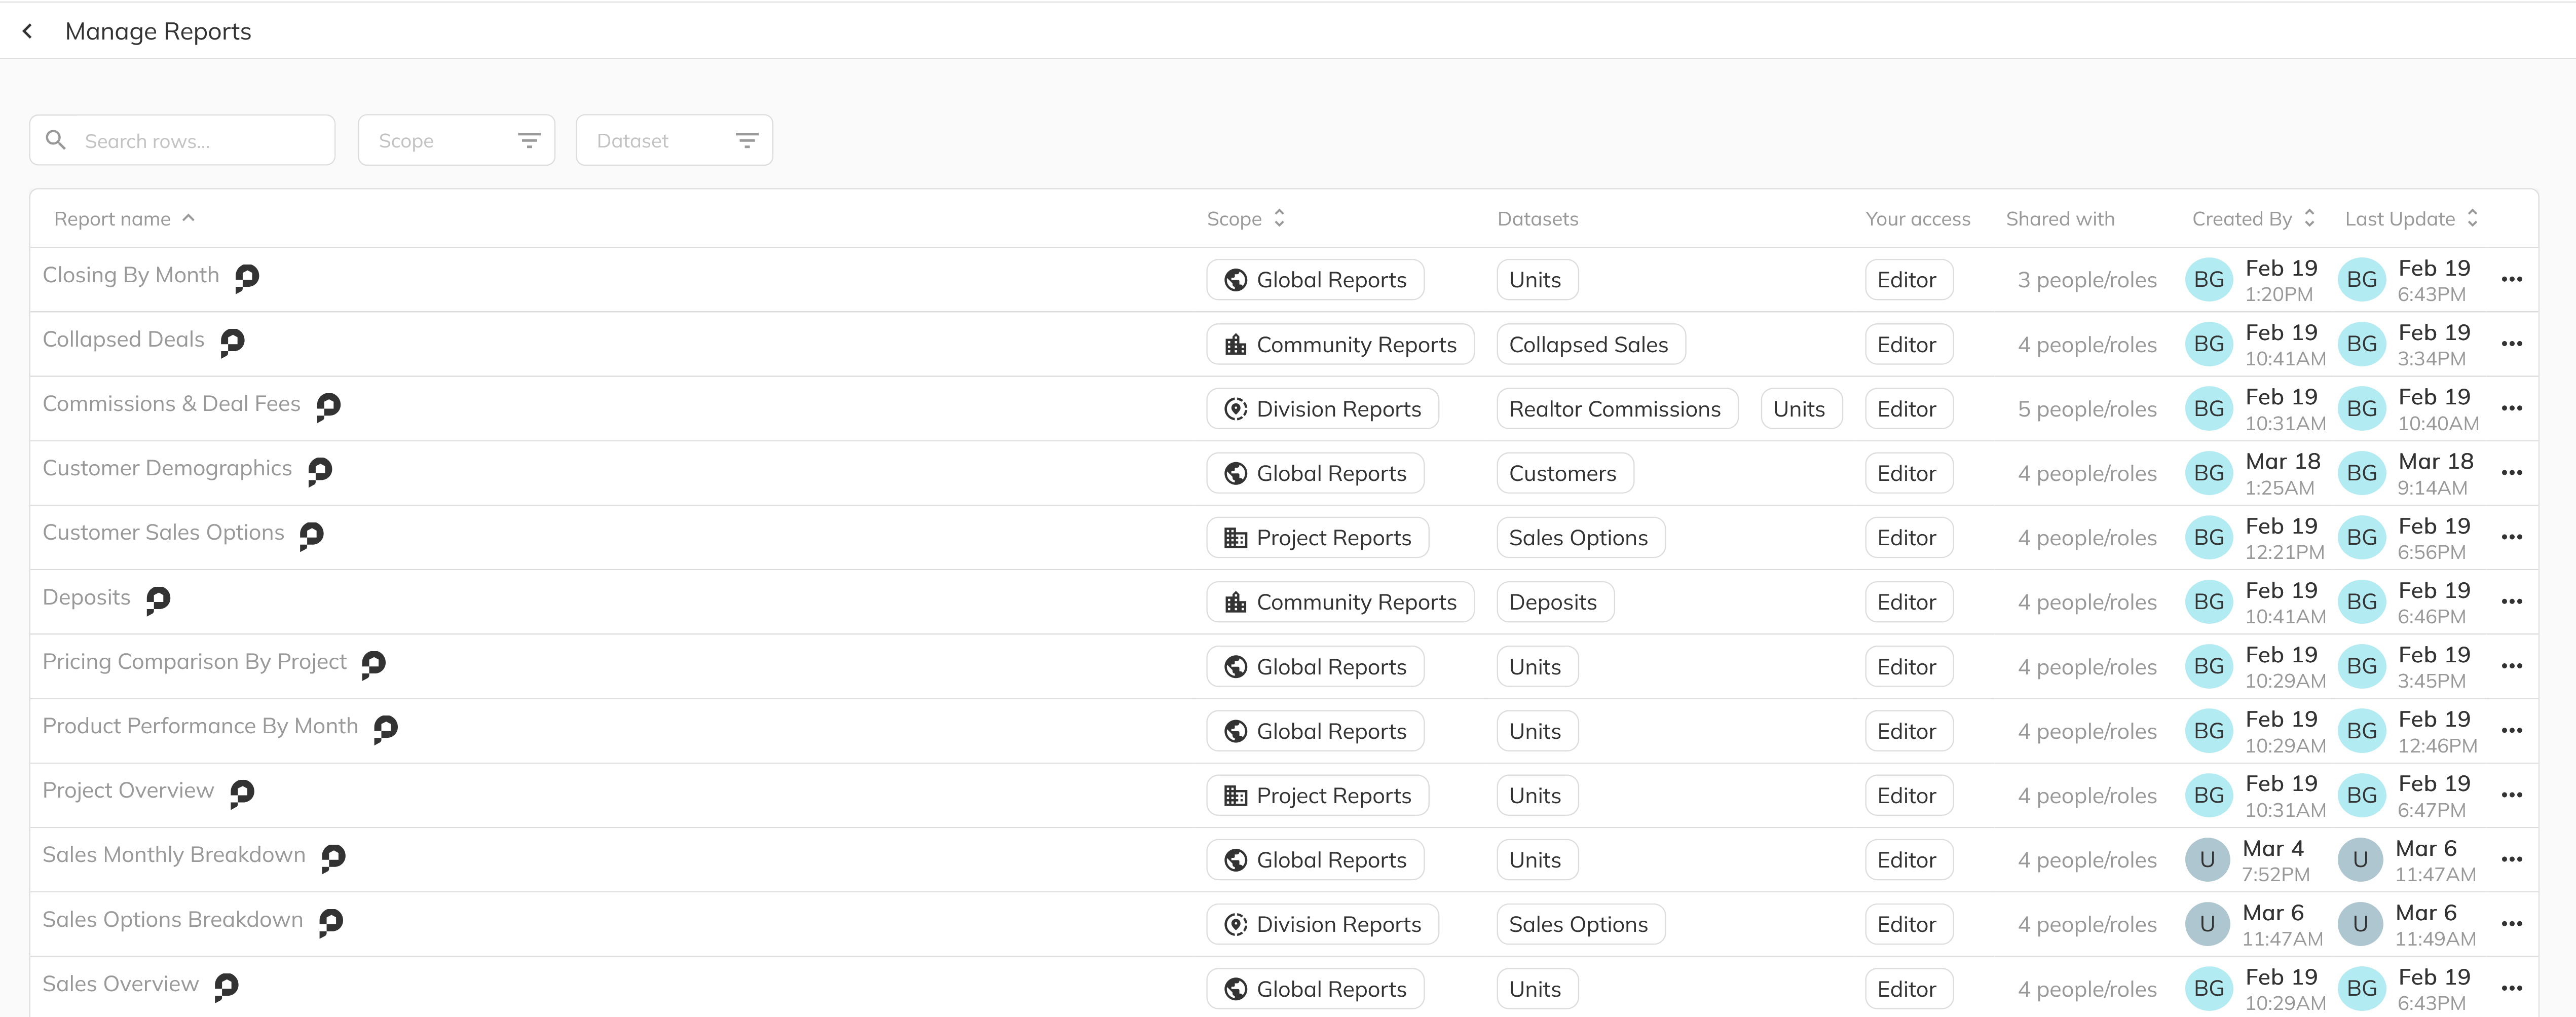Open more options for Sales Overview
Screen dimensions: 2576x1017
(2511, 989)
